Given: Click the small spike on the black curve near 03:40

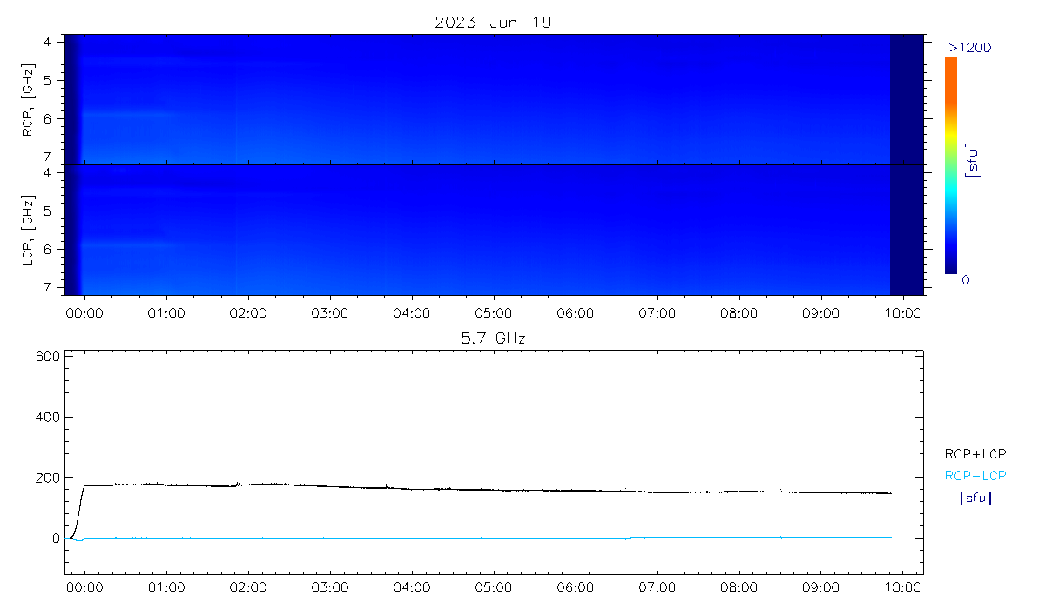Looking at the screenshot, I should tap(386, 485).
